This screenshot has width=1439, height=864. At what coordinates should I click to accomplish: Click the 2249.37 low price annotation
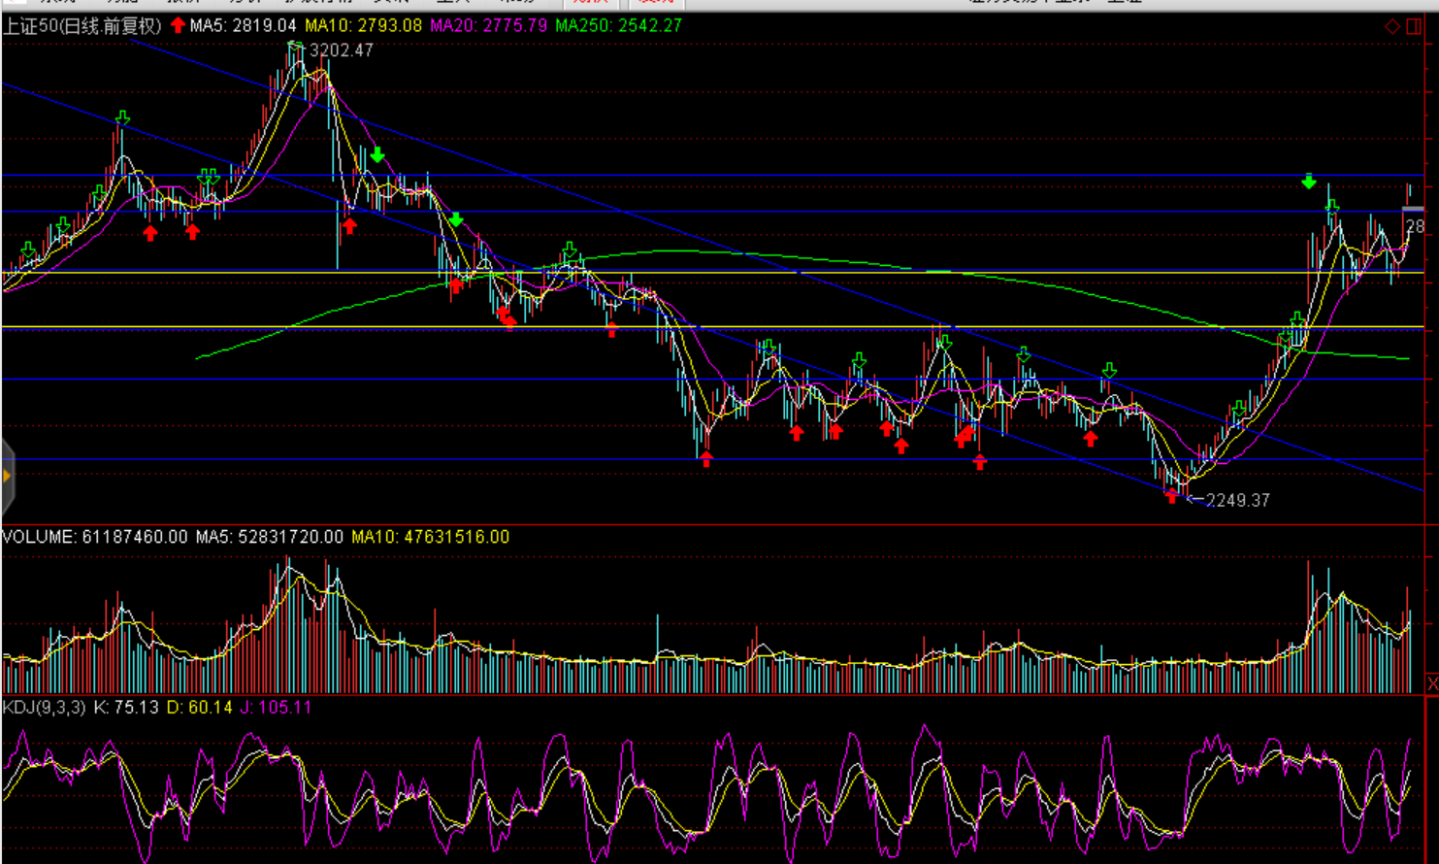(x=1237, y=500)
